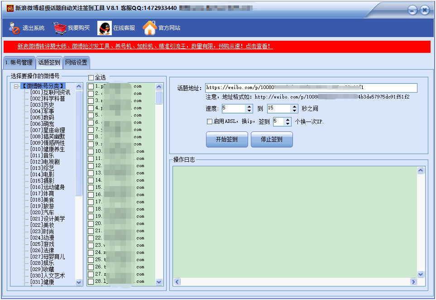Open the red promotional banner link
This screenshot has height=300, width=436.
pos(145,47)
